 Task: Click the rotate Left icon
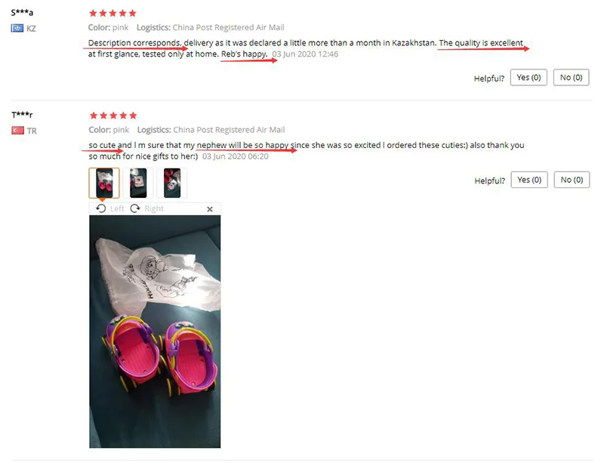point(101,208)
